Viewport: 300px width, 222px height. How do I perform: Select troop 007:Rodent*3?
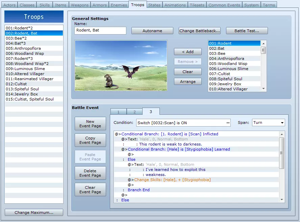34,59
